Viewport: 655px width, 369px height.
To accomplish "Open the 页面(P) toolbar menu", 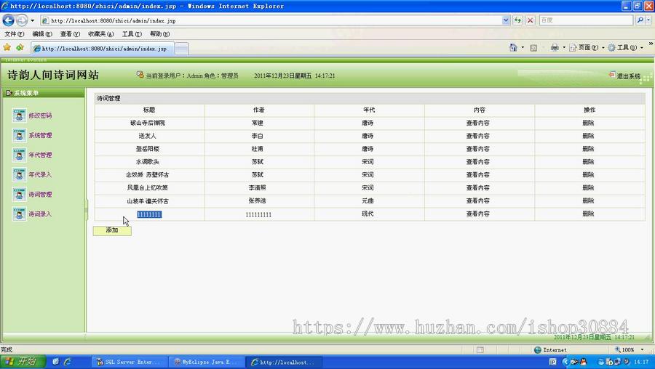I will tap(587, 47).
